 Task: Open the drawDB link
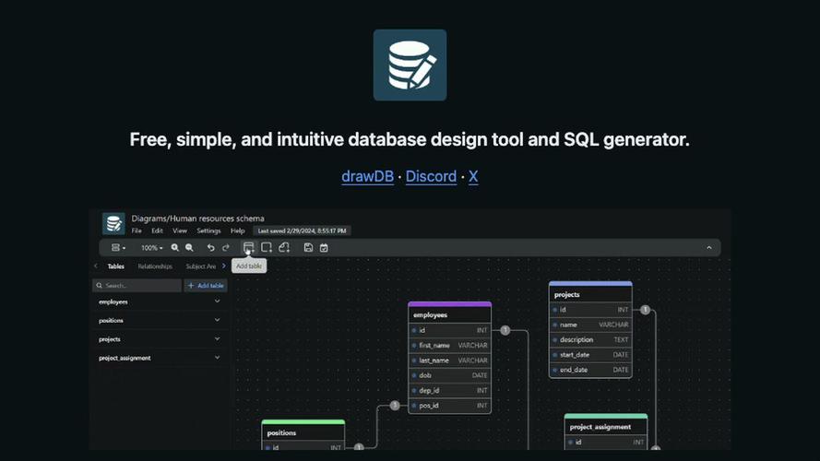(x=367, y=176)
